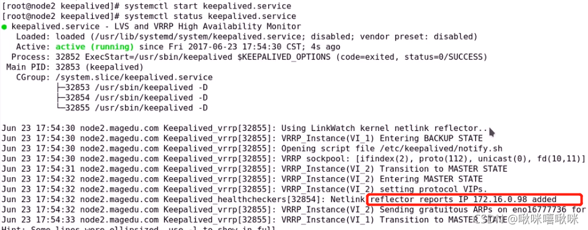
Task: Click the VI_2 Transition to MASTER STATE line
Action: (x=255, y=169)
